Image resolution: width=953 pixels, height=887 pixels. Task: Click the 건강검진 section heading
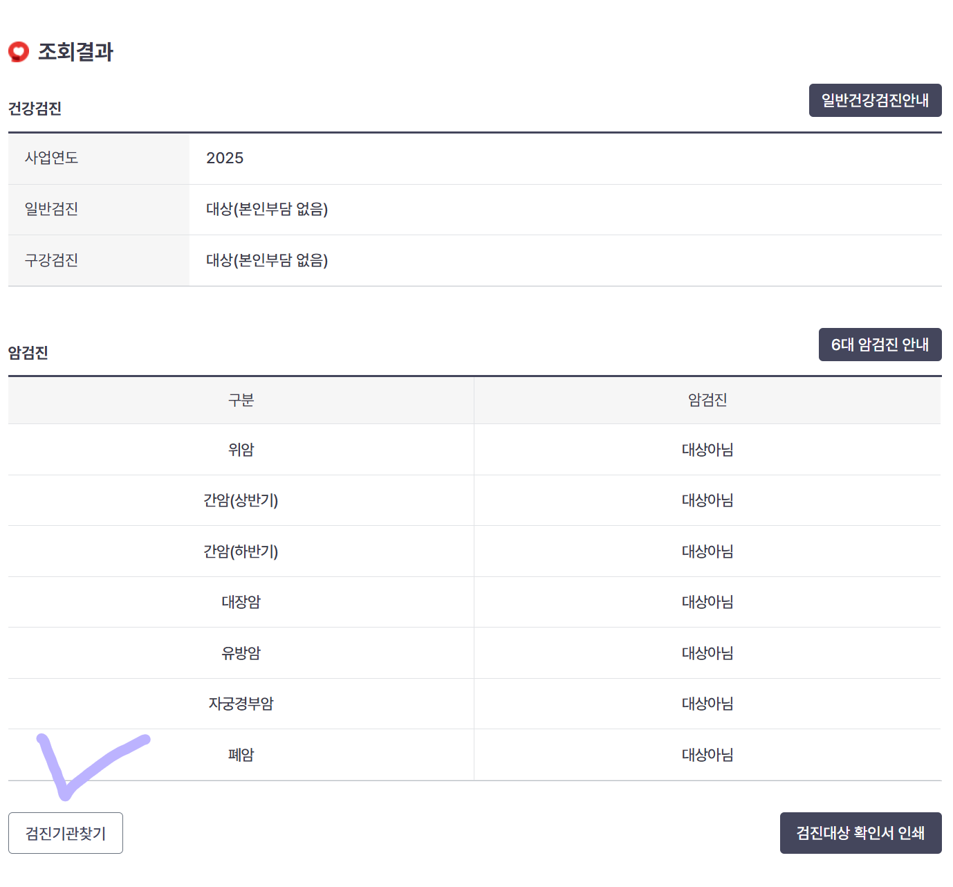tap(35, 109)
